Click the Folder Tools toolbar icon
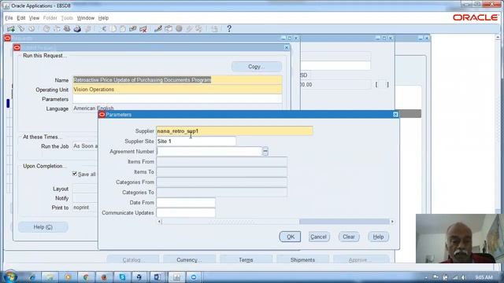This screenshot has width=504, height=283. tap(199, 29)
